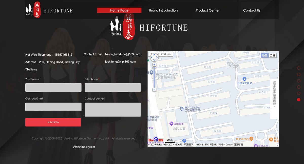Open the Home Page menu item
Image resolution: width=304 pixels, height=164 pixels.
pos(119,10)
